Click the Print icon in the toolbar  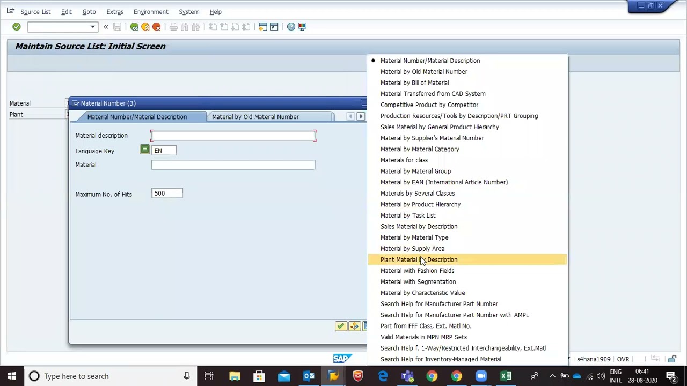173,27
